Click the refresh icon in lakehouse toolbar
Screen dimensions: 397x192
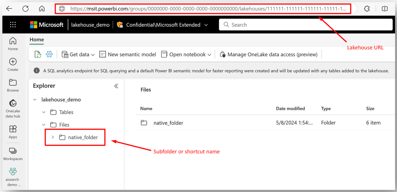coord(38,54)
